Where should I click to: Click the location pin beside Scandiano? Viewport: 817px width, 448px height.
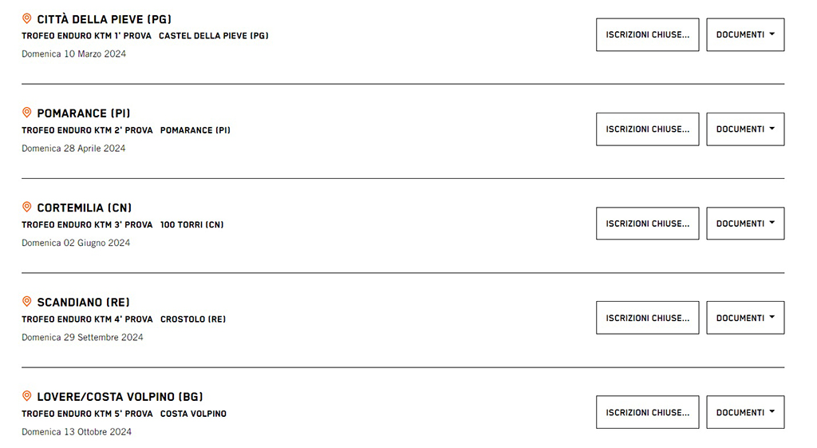coord(26,302)
